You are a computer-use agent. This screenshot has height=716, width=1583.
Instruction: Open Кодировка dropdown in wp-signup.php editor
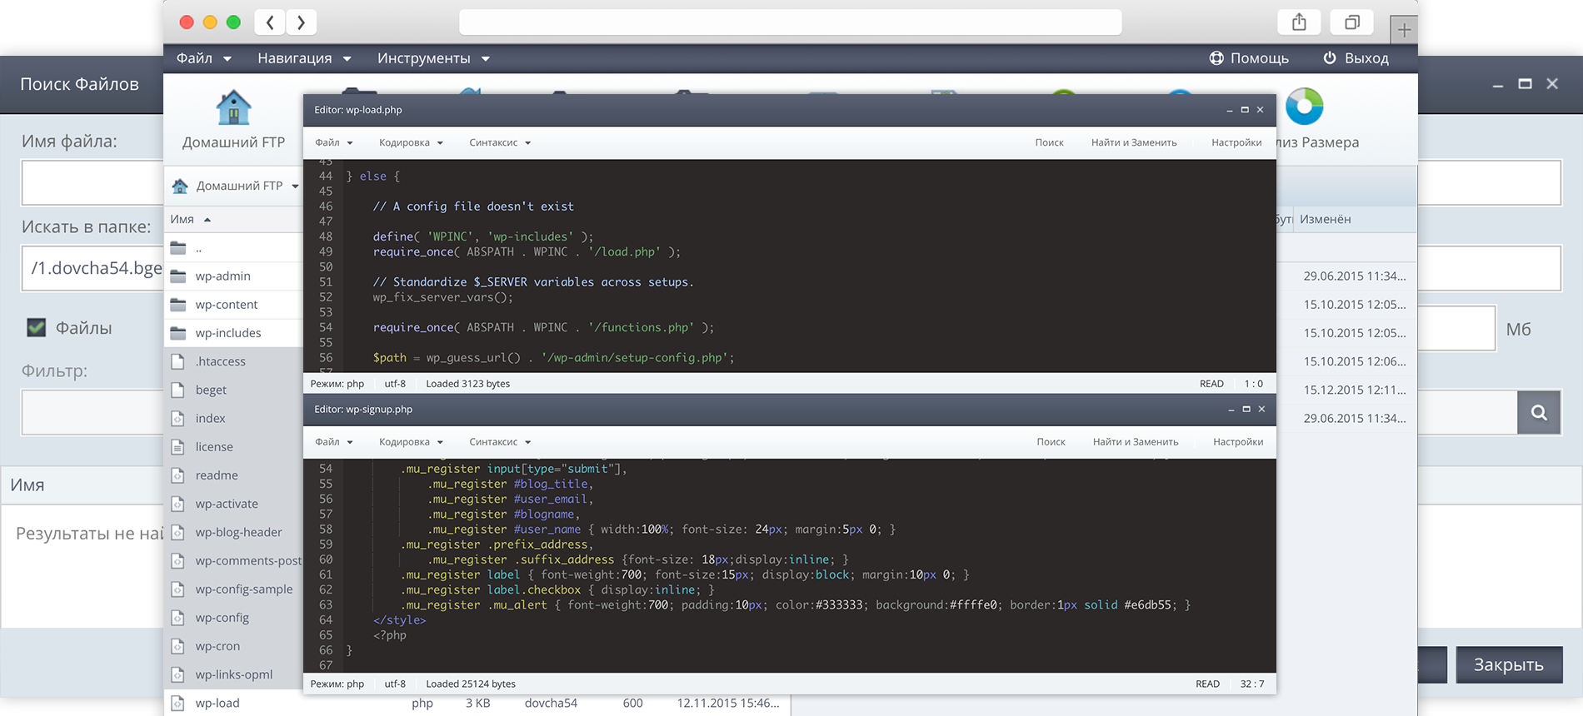(411, 442)
